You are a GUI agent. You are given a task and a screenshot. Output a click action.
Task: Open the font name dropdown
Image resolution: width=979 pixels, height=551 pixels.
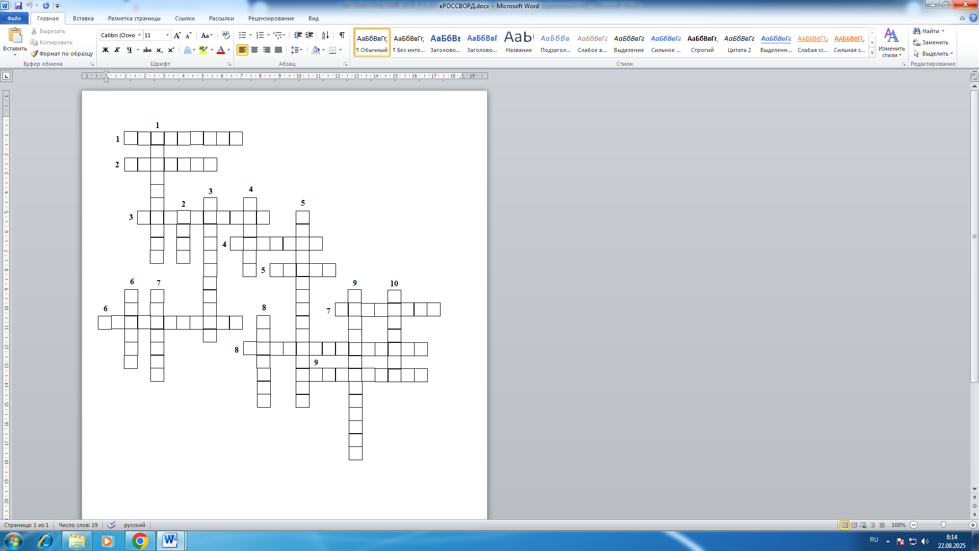(x=139, y=35)
